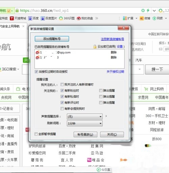Image resolution: width=169 pixels, height=173 pixels.
Task: Click the 360 search engine icon beside the address bar
Action: click(161, 11)
